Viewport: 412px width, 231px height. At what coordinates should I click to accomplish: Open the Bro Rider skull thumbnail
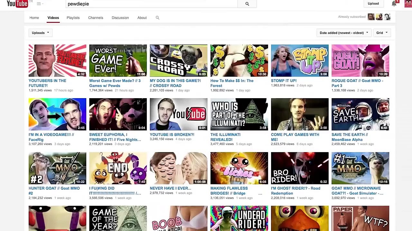[300, 168]
